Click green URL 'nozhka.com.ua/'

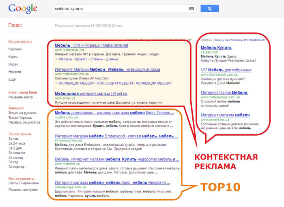67,117
